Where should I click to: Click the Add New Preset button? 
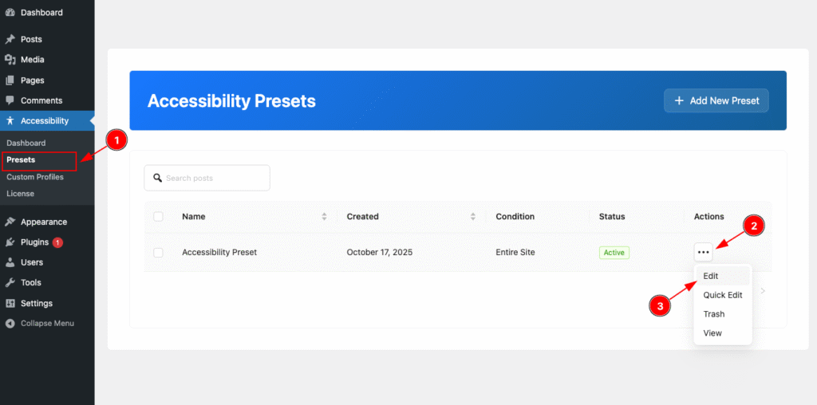click(716, 100)
